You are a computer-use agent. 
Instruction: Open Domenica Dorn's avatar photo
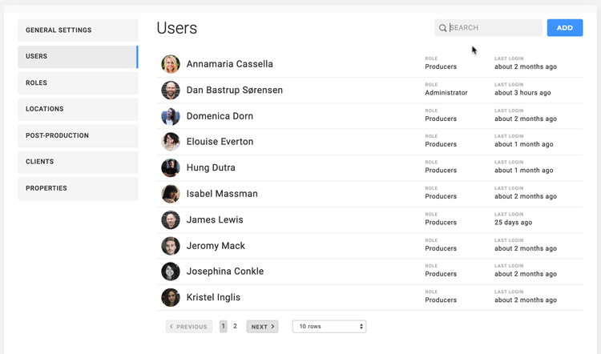point(171,116)
